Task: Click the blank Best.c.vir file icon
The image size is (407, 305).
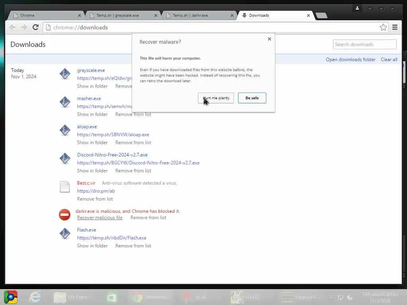Action: [x=65, y=187]
